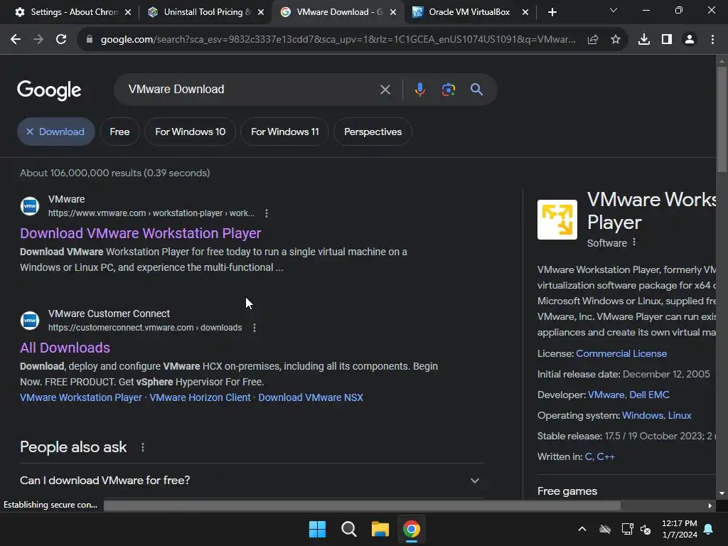Start voice search with microphone icon

tap(419, 90)
